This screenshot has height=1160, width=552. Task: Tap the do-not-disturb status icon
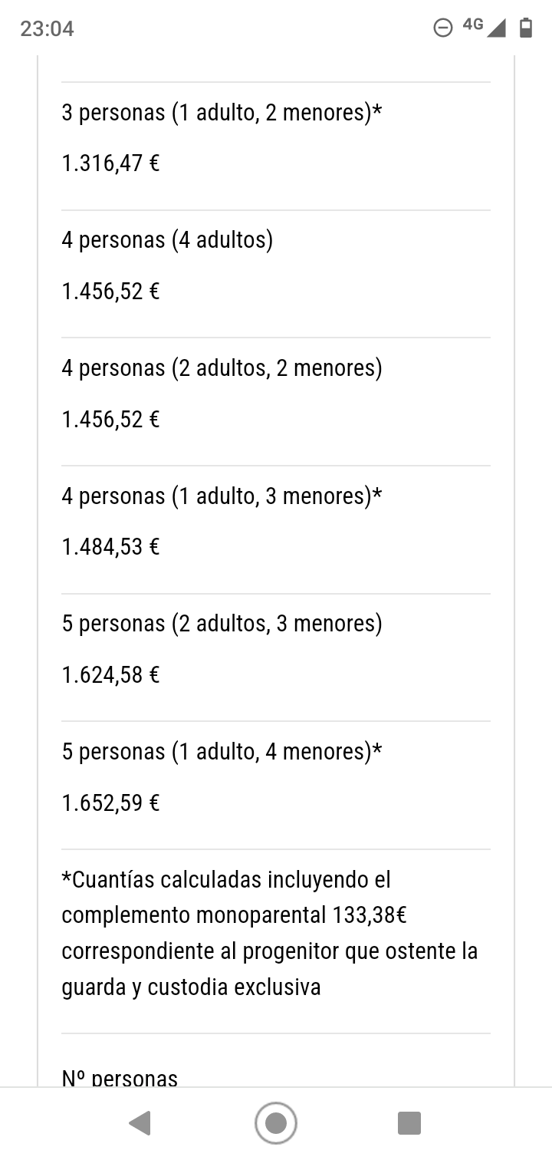[x=443, y=28]
